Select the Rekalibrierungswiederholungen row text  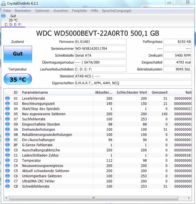(x=47, y=134)
